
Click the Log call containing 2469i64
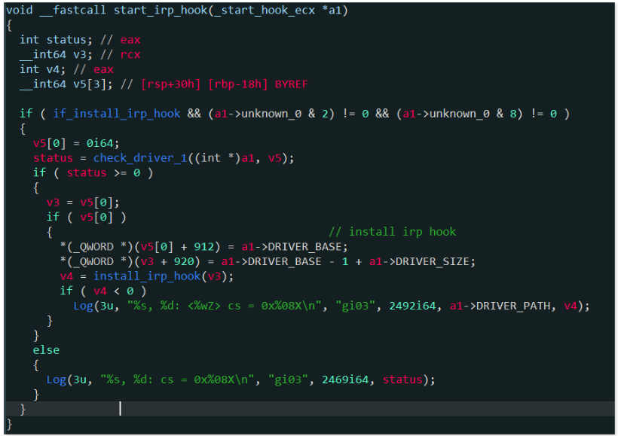click(56, 379)
